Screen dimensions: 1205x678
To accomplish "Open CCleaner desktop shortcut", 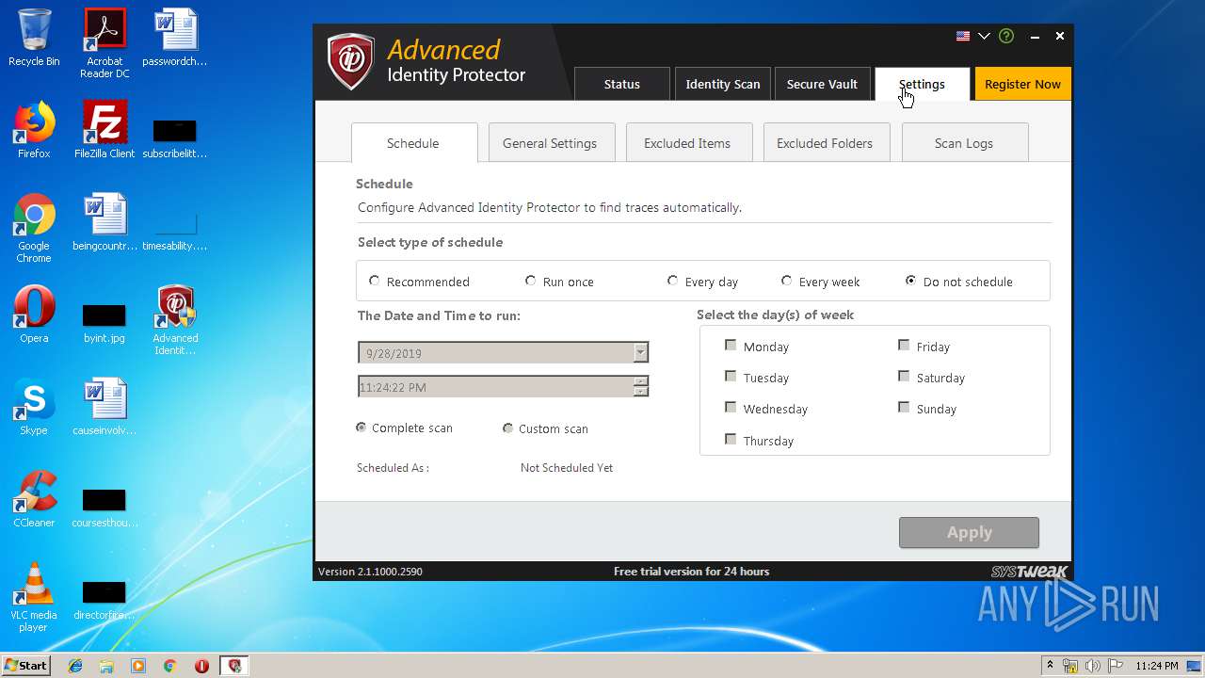I will pyautogui.click(x=34, y=499).
